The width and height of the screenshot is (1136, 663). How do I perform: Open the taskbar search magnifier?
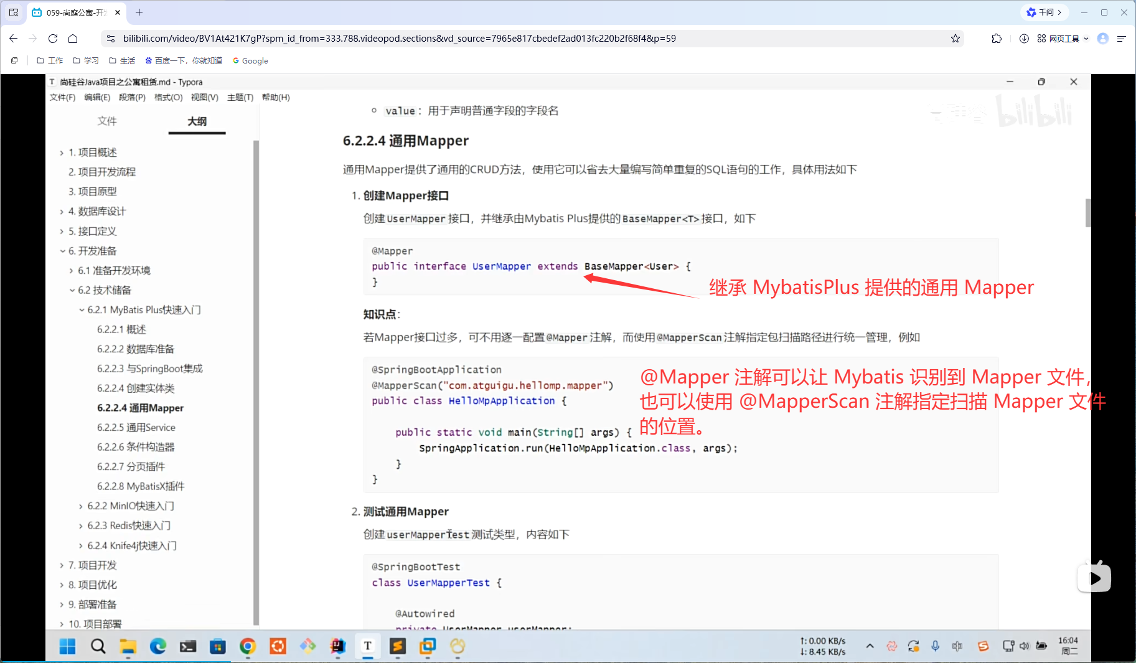pos(98,646)
